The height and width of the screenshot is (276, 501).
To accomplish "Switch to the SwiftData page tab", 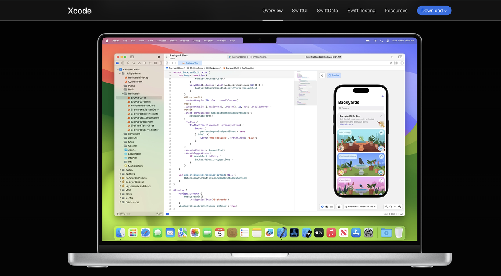I will 328,11.
